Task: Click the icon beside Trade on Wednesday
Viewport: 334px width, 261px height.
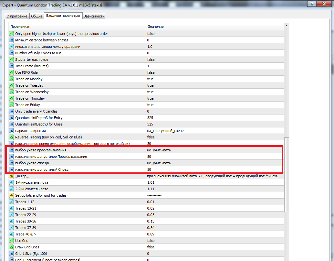Action: click(12, 92)
